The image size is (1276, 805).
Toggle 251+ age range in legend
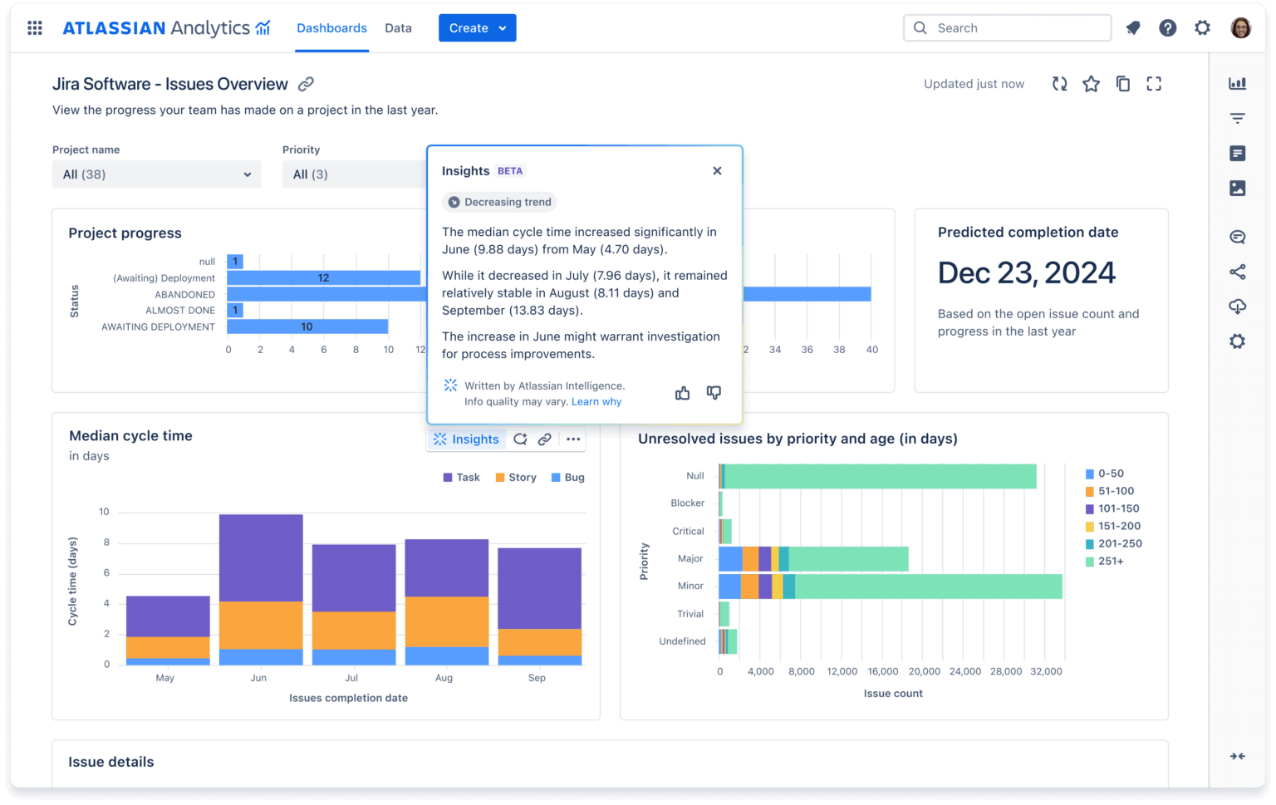coord(1104,562)
